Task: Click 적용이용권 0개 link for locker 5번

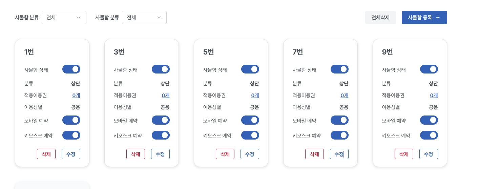Action: coord(255,96)
